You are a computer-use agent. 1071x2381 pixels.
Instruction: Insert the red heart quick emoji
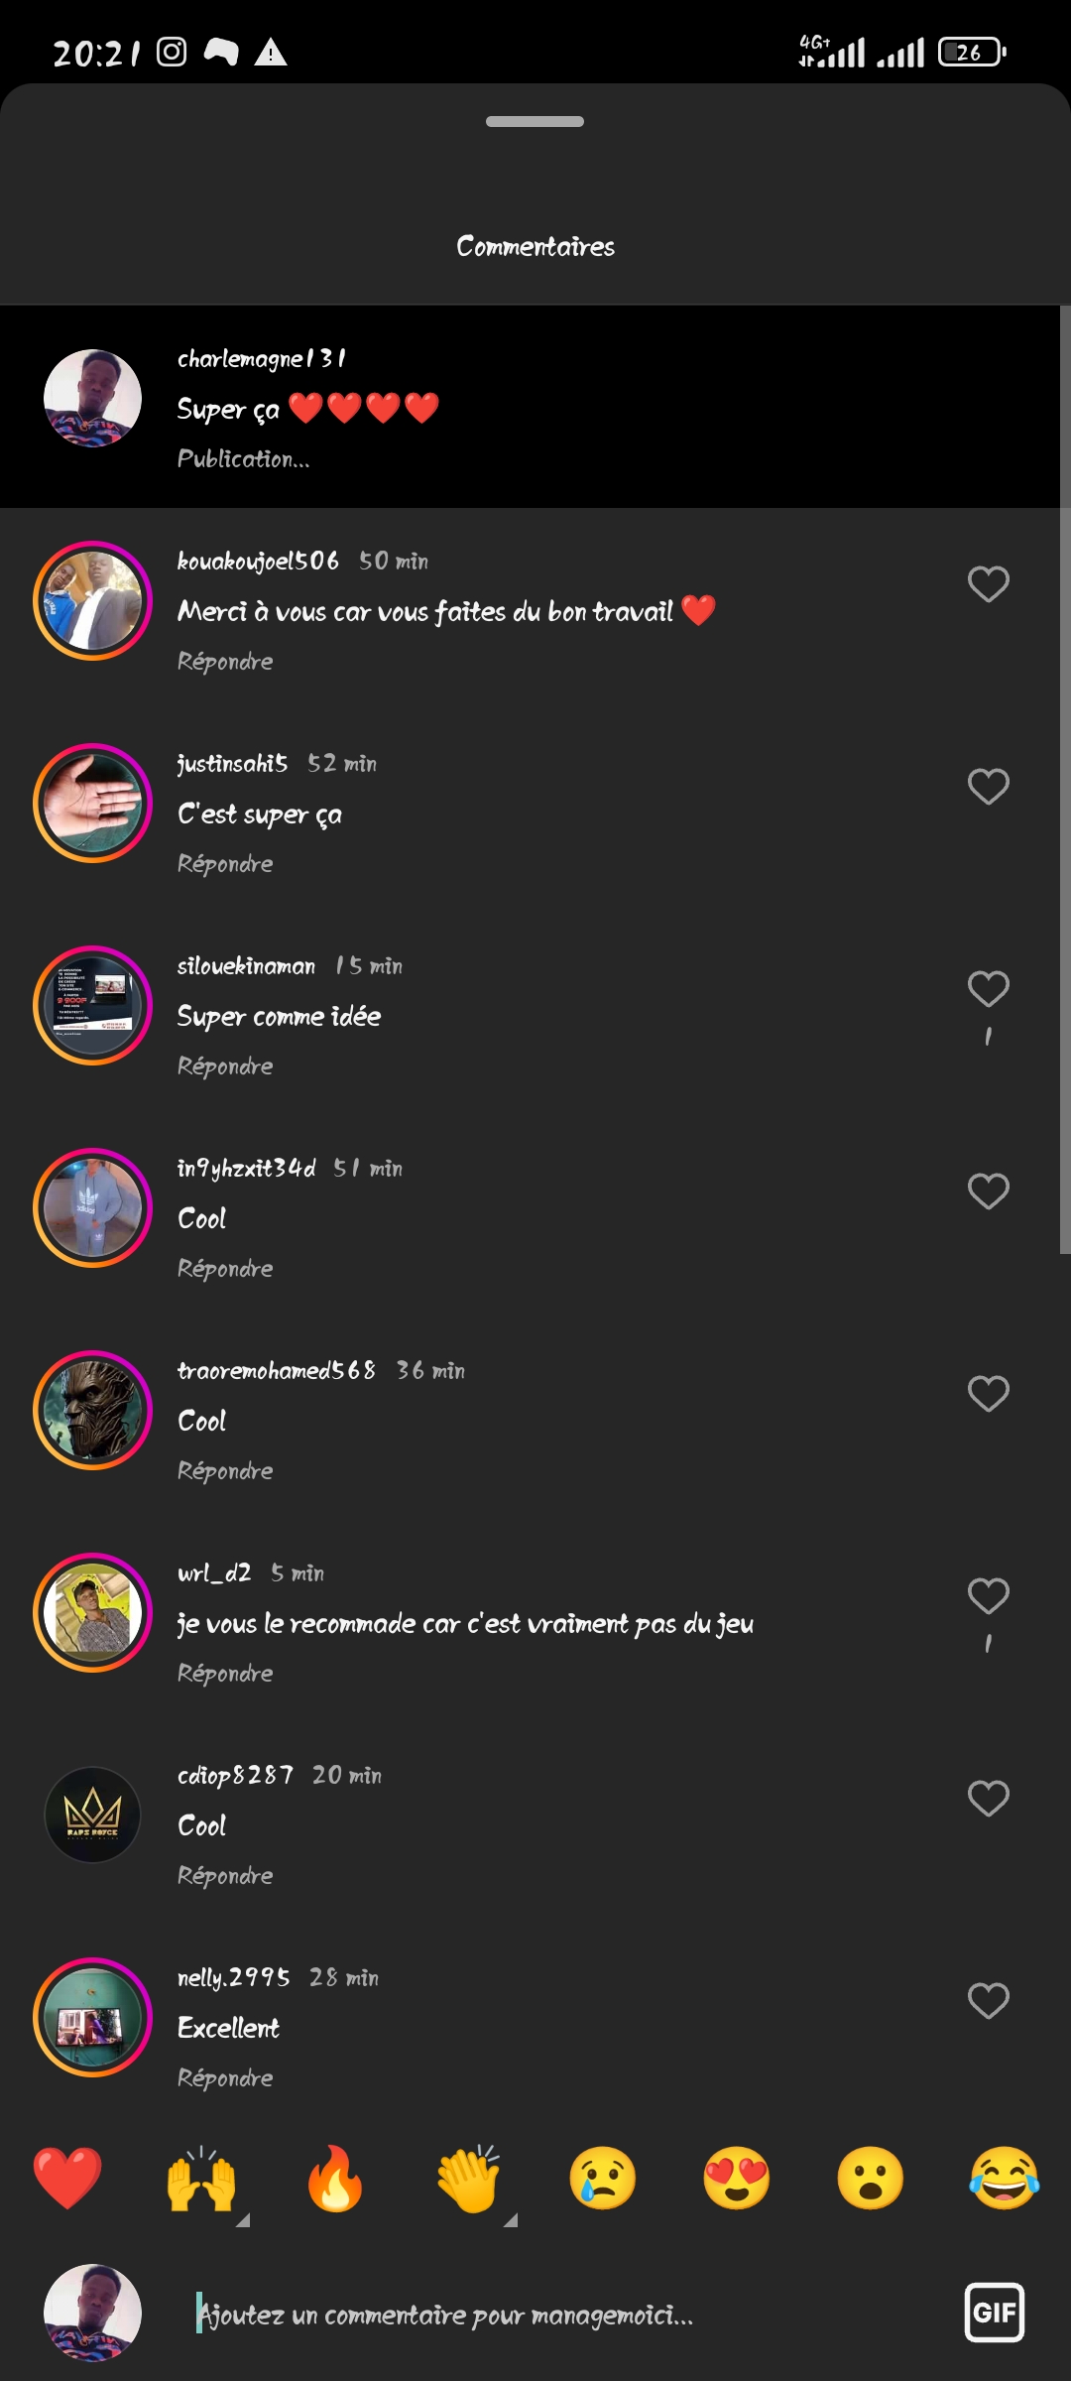click(x=67, y=2179)
